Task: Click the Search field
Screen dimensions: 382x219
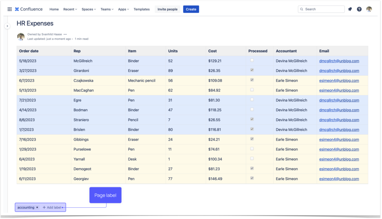Action: coord(322,9)
